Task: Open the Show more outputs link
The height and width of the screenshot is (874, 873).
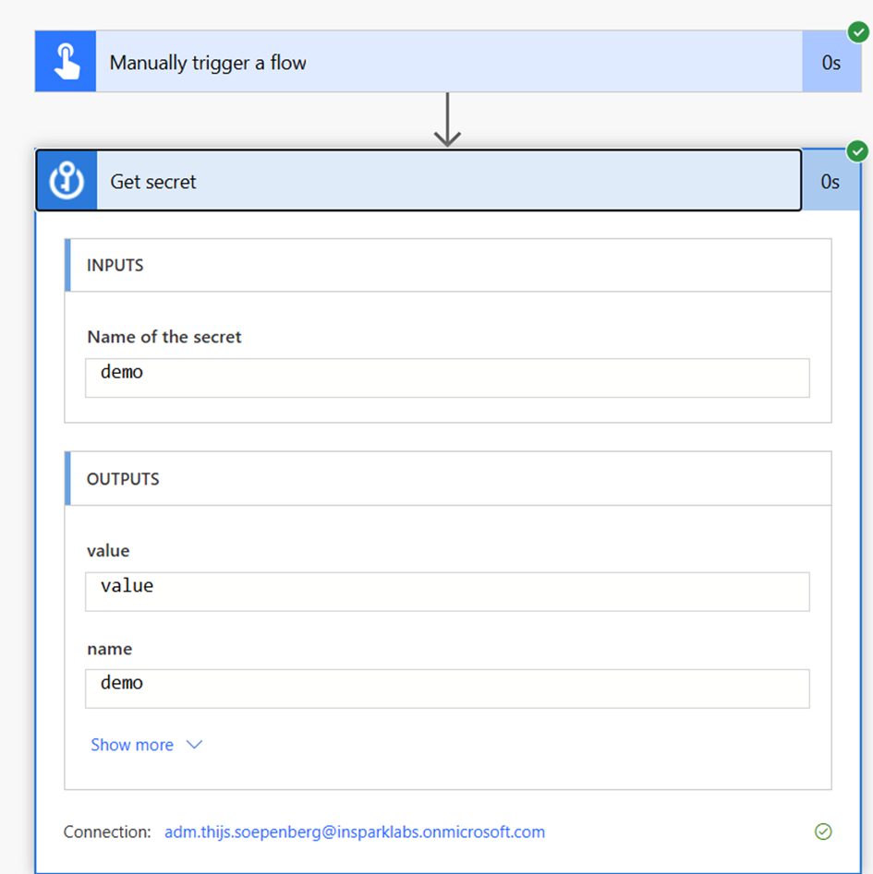Action: pyautogui.click(x=132, y=745)
